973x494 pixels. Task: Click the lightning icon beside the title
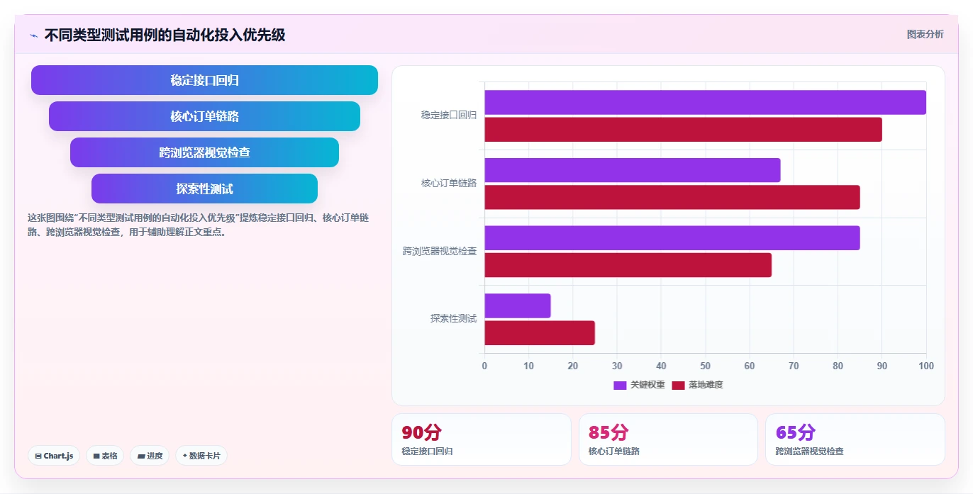point(33,35)
